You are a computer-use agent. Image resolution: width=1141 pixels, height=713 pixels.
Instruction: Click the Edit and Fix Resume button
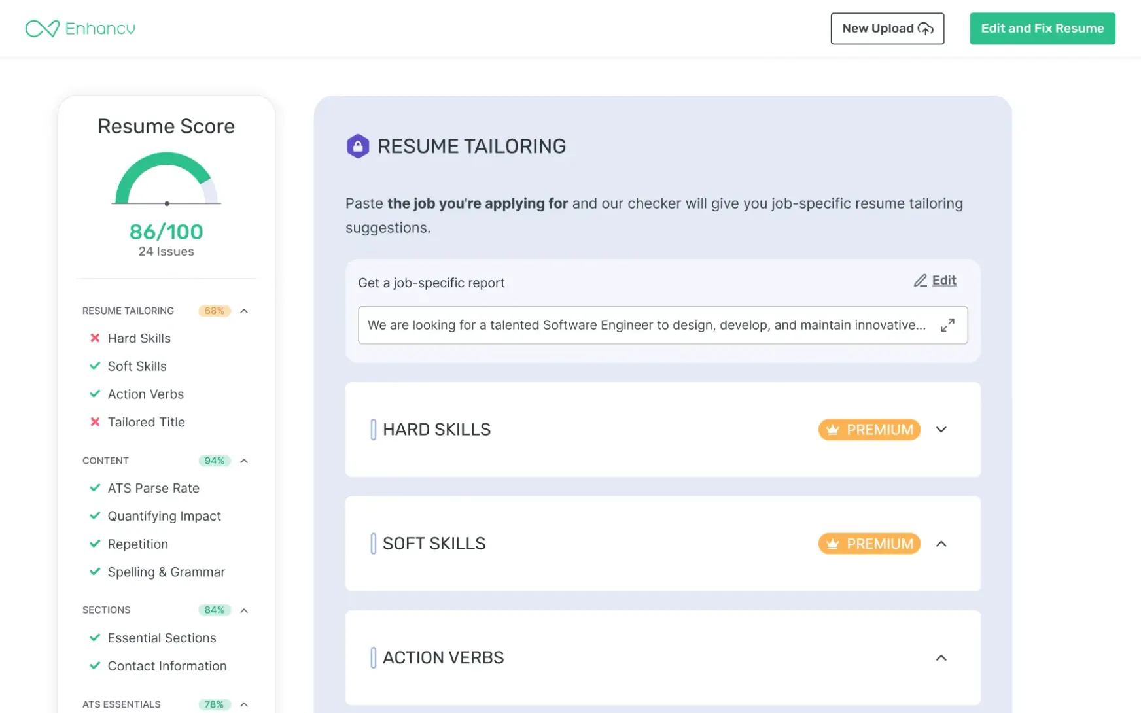pos(1042,29)
